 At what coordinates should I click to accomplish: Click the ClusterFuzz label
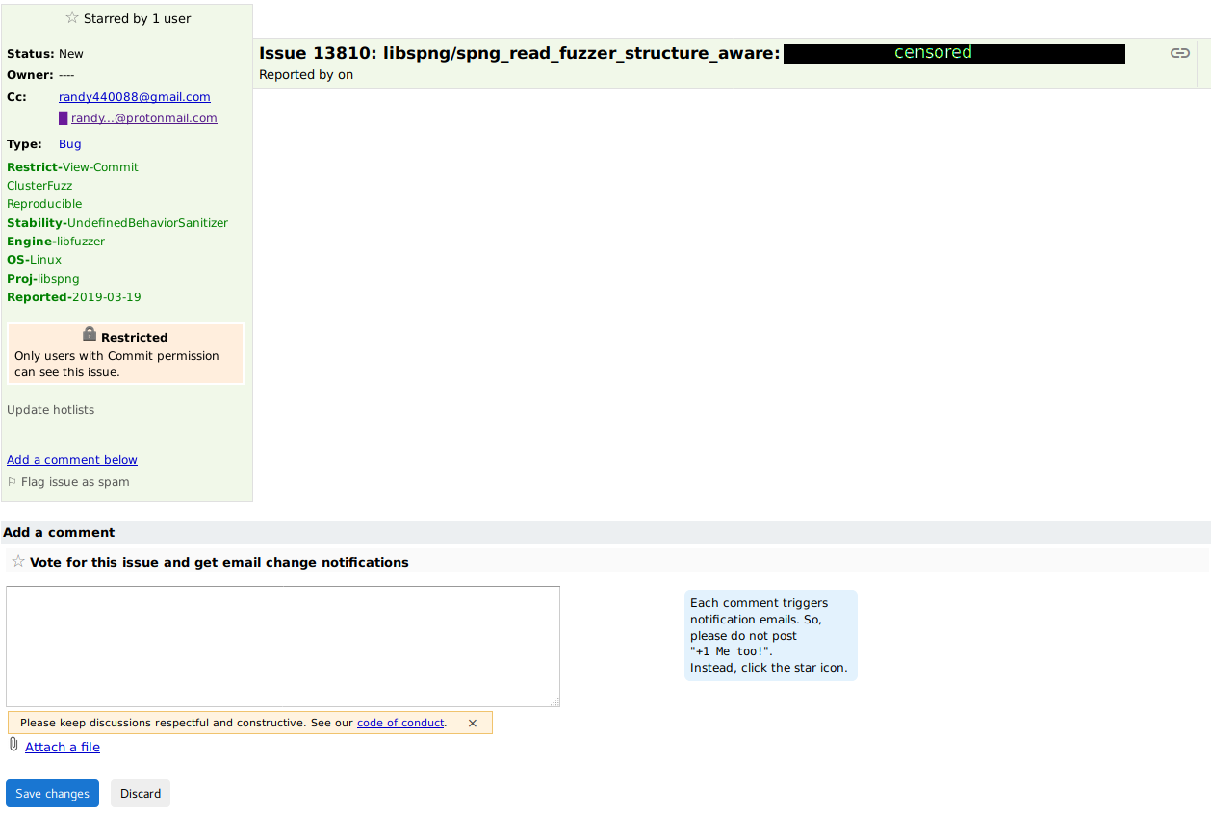[x=39, y=185]
